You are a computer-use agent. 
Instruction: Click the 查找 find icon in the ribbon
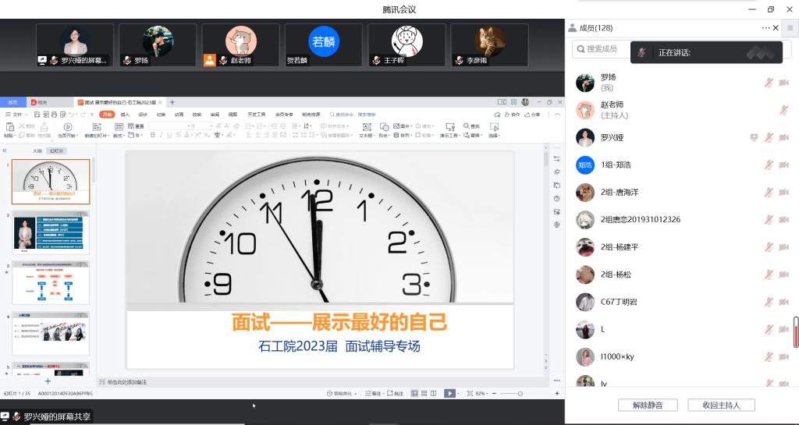click(x=467, y=126)
